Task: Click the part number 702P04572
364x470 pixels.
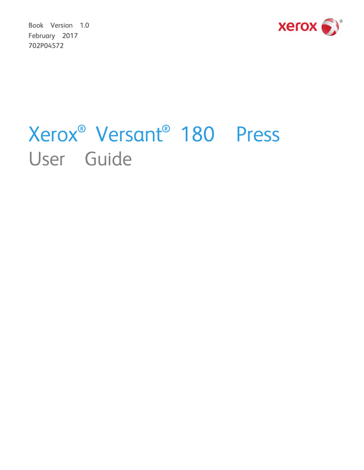Action: (x=46, y=45)
